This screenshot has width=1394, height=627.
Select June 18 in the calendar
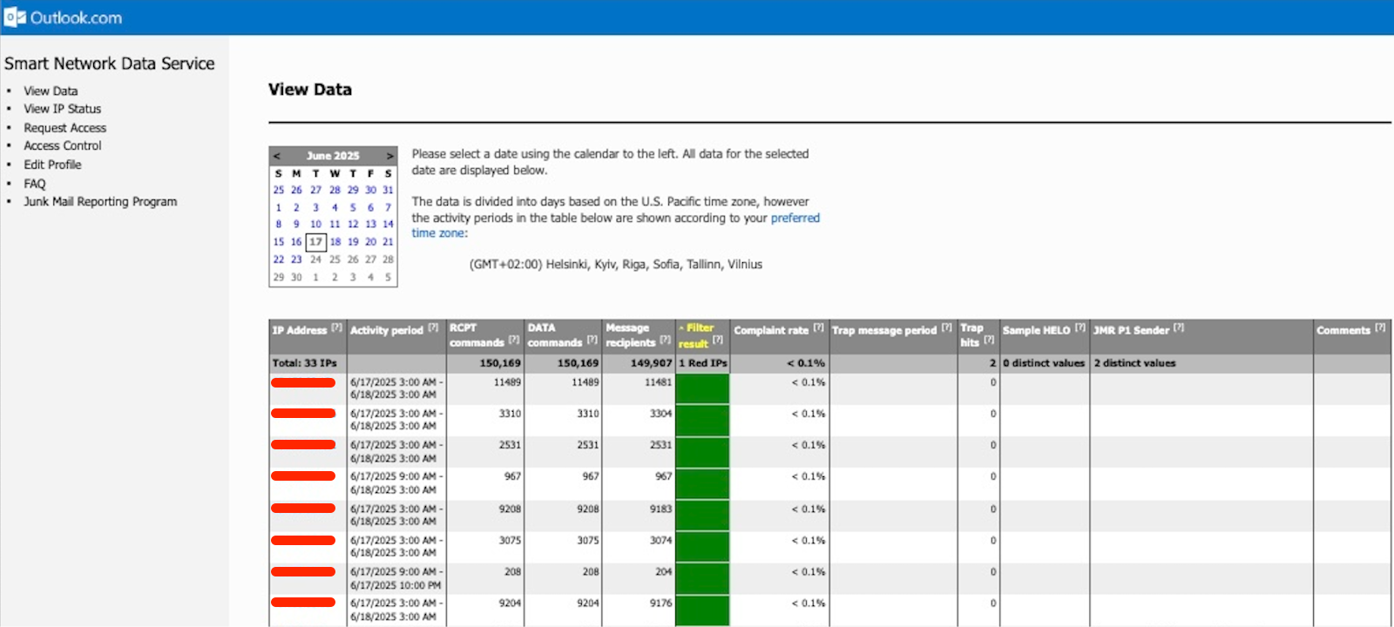click(335, 242)
